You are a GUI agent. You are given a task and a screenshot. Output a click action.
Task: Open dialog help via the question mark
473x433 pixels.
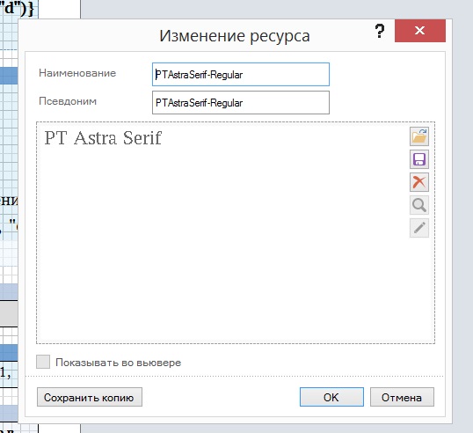coord(380,31)
